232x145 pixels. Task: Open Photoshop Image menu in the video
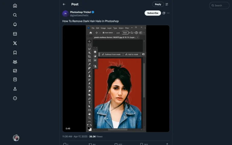[x=103, y=28]
